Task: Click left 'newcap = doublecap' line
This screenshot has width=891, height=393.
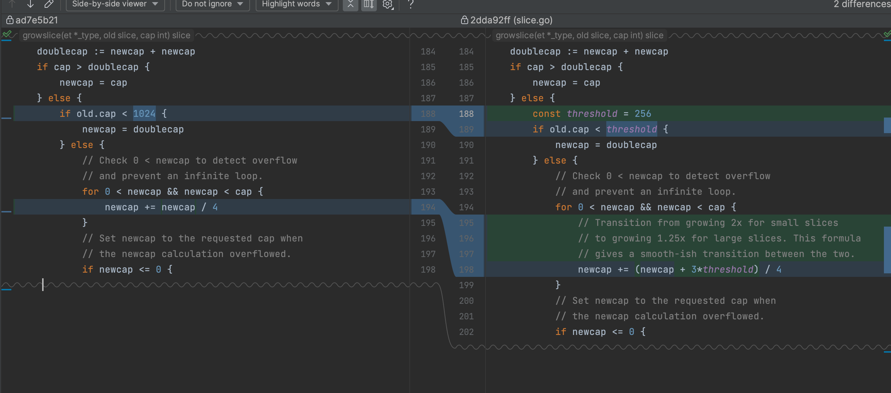Action: [x=133, y=129]
